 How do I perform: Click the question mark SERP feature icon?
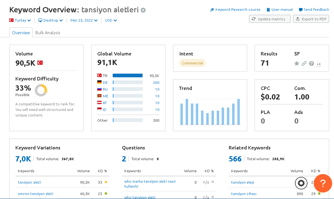[312, 63]
